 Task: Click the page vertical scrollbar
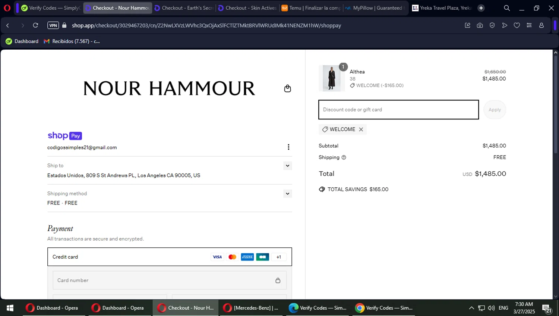[x=556, y=104]
